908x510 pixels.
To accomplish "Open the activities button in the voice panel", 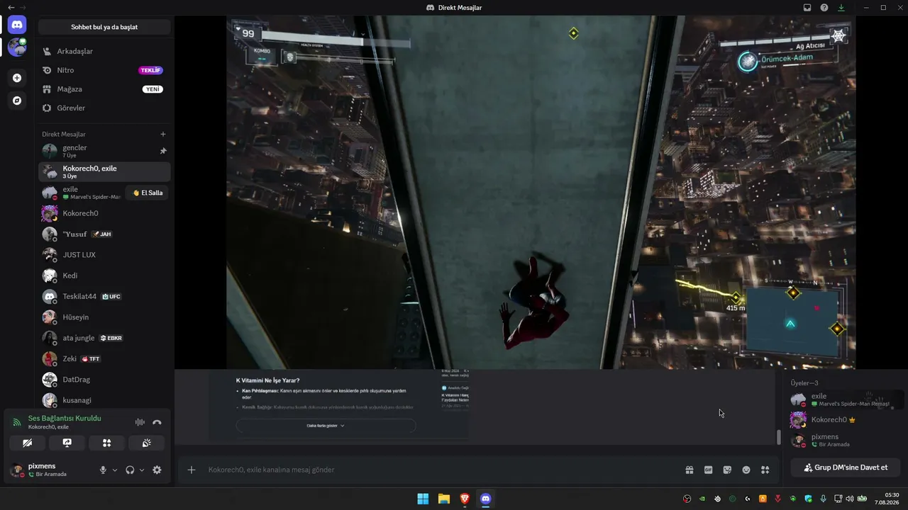I will coord(107,443).
